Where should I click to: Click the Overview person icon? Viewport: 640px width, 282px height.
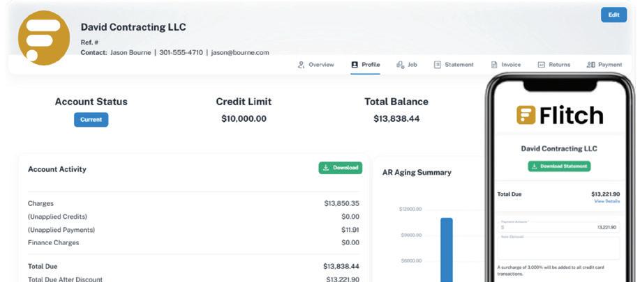tap(302, 65)
